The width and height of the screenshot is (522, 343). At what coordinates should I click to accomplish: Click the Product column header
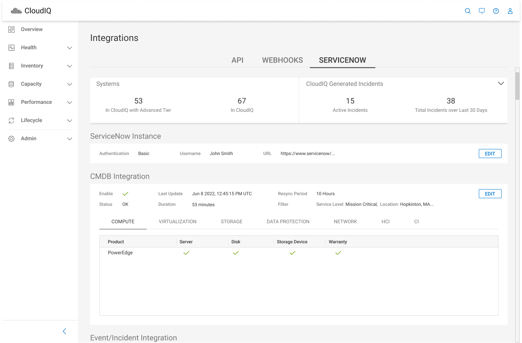coord(116,242)
